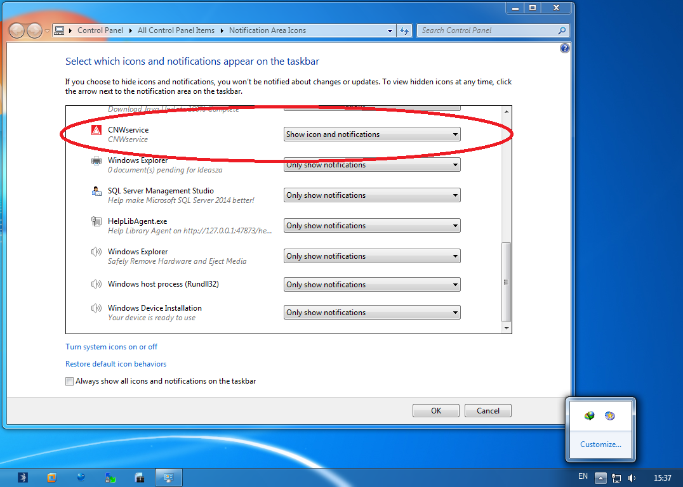
Task: Click the HelpLibAgent.exe icon
Action: (x=96, y=221)
